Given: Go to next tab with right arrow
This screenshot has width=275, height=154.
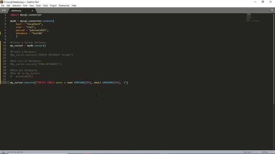Looking at the screenshot, I should tap(5, 10).
